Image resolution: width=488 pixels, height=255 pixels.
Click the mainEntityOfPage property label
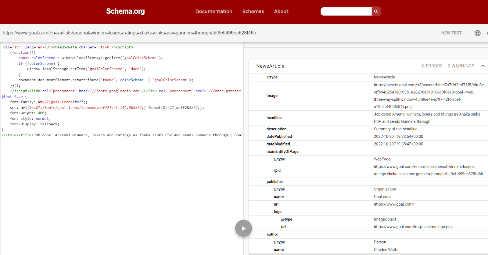282,152
